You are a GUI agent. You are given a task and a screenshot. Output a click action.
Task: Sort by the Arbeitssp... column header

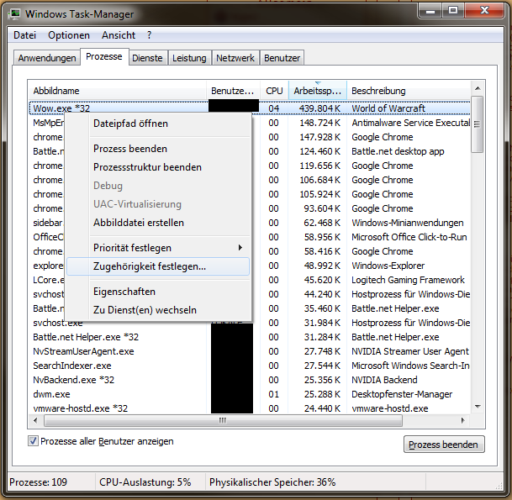pyautogui.click(x=318, y=91)
